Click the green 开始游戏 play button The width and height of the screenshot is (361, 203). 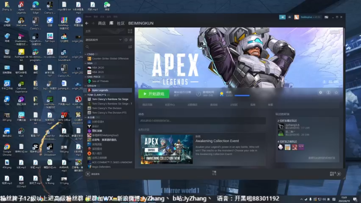coord(153,94)
